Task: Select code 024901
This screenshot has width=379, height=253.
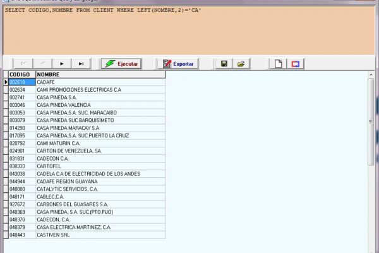Action: 22,151
